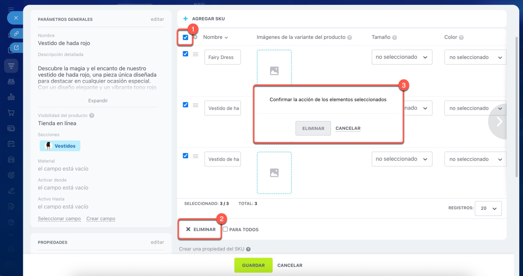This screenshot has height=276, width=523.
Task: Confirm with Eliminar button in dialog
Action: coord(313,128)
